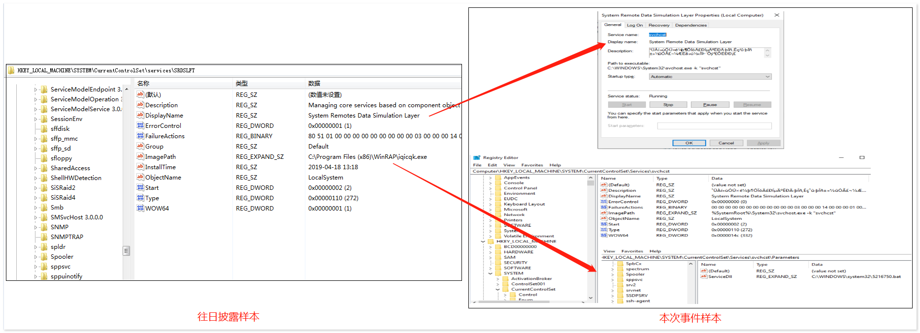The image size is (920, 333).
Task: Click the ShellHWDetection folder icon
Action: (44, 178)
